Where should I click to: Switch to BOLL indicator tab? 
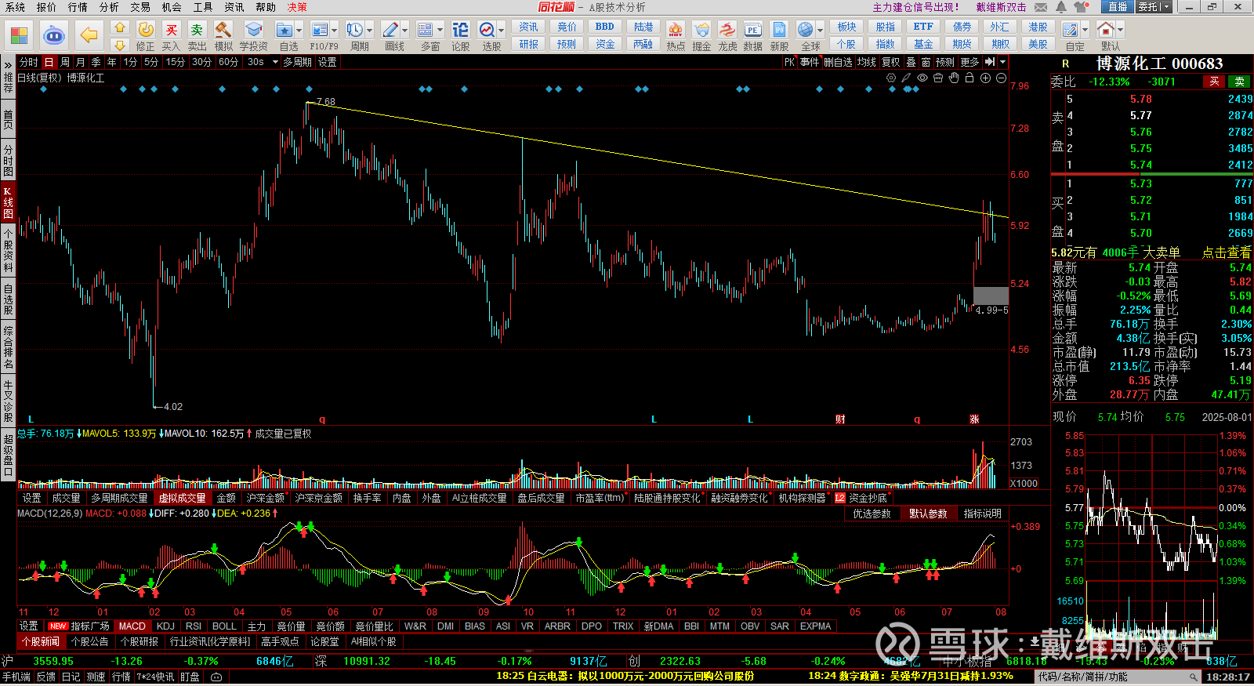tap(224, 626)
